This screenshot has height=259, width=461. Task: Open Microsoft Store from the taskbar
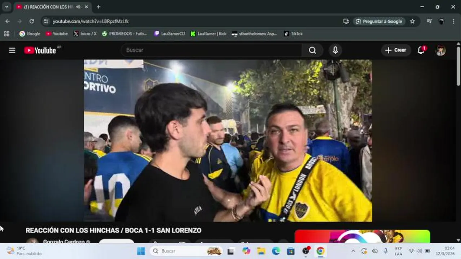(x=291, y=251)
